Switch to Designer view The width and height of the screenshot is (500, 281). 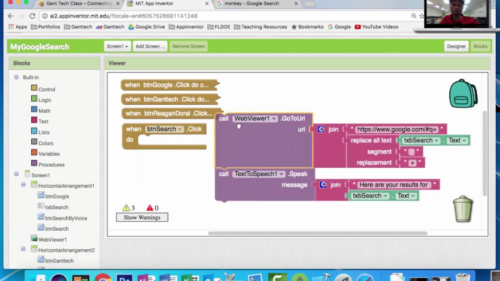pos(456,46)
